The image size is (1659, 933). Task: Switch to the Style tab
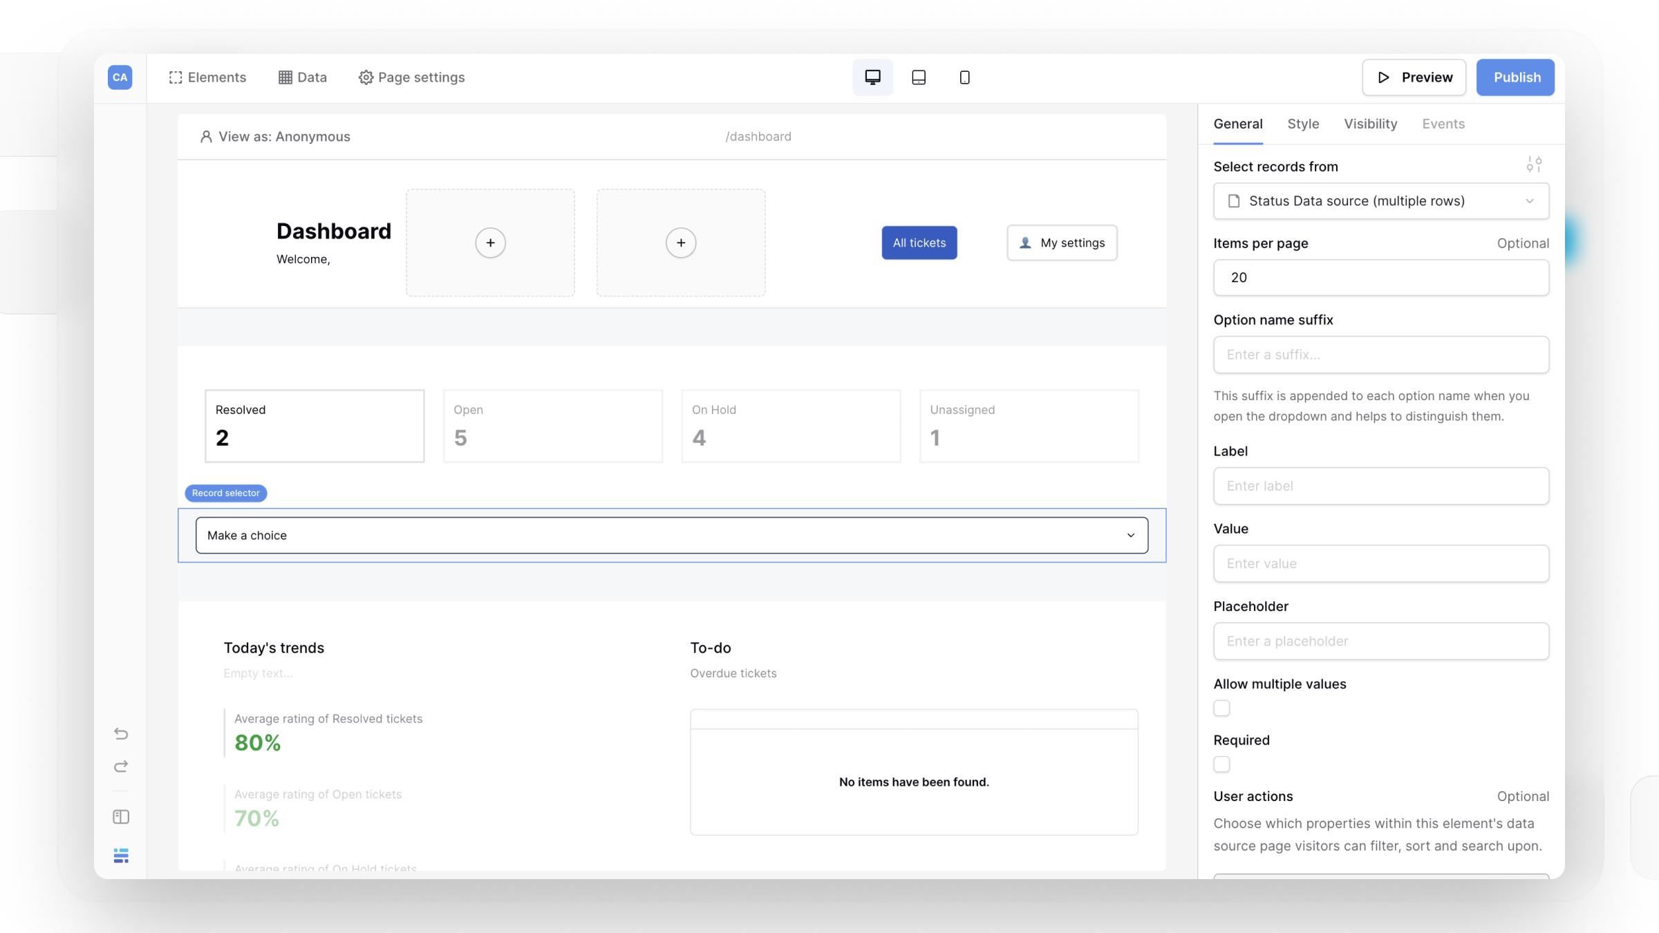tap(1303, 124)
